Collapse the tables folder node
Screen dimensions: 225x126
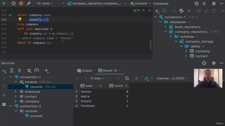pos(181,46)
